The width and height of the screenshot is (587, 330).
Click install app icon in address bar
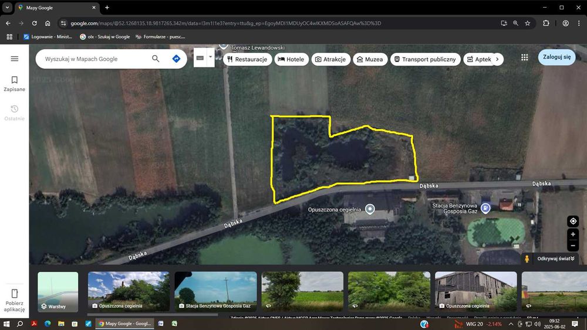[x=504, y=23]
